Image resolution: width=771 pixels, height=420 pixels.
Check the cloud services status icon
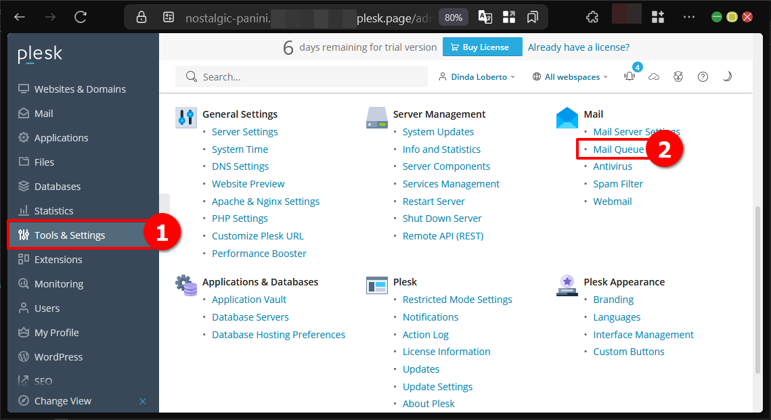(654, 76)
